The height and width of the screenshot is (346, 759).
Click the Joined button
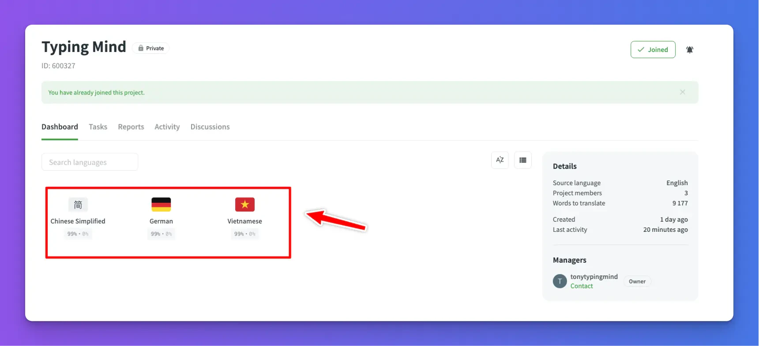[653, 50]
